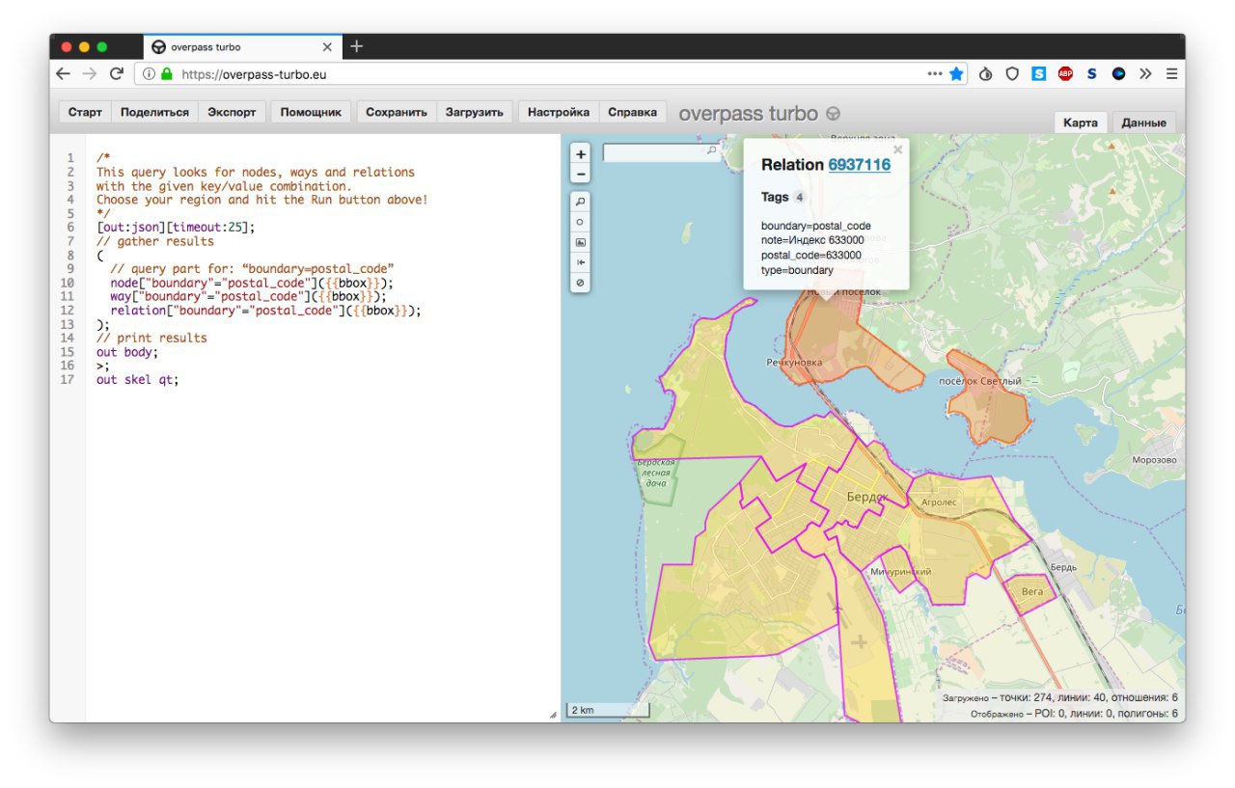Zoom out the map with minus button
The image size is (1235, 788).
coord(581,174)
